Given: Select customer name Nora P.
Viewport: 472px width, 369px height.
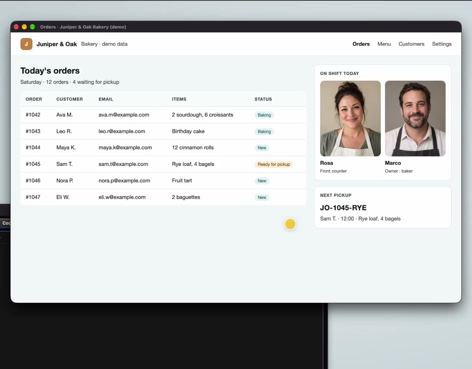Looking at the screenshot, I should tap(65, 181).
